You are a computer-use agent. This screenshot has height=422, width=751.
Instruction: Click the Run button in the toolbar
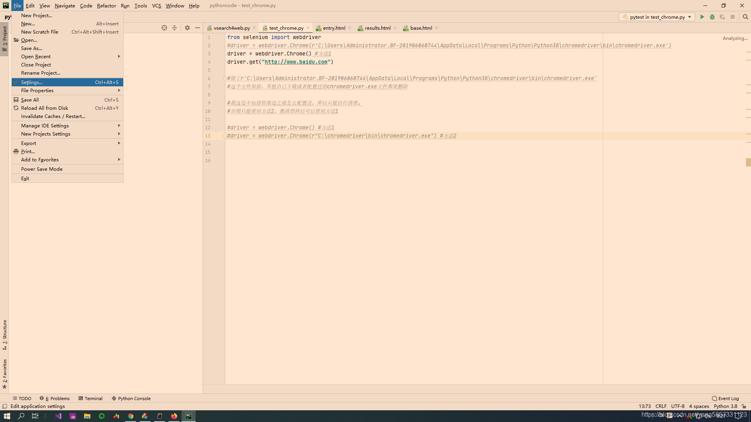702,17
